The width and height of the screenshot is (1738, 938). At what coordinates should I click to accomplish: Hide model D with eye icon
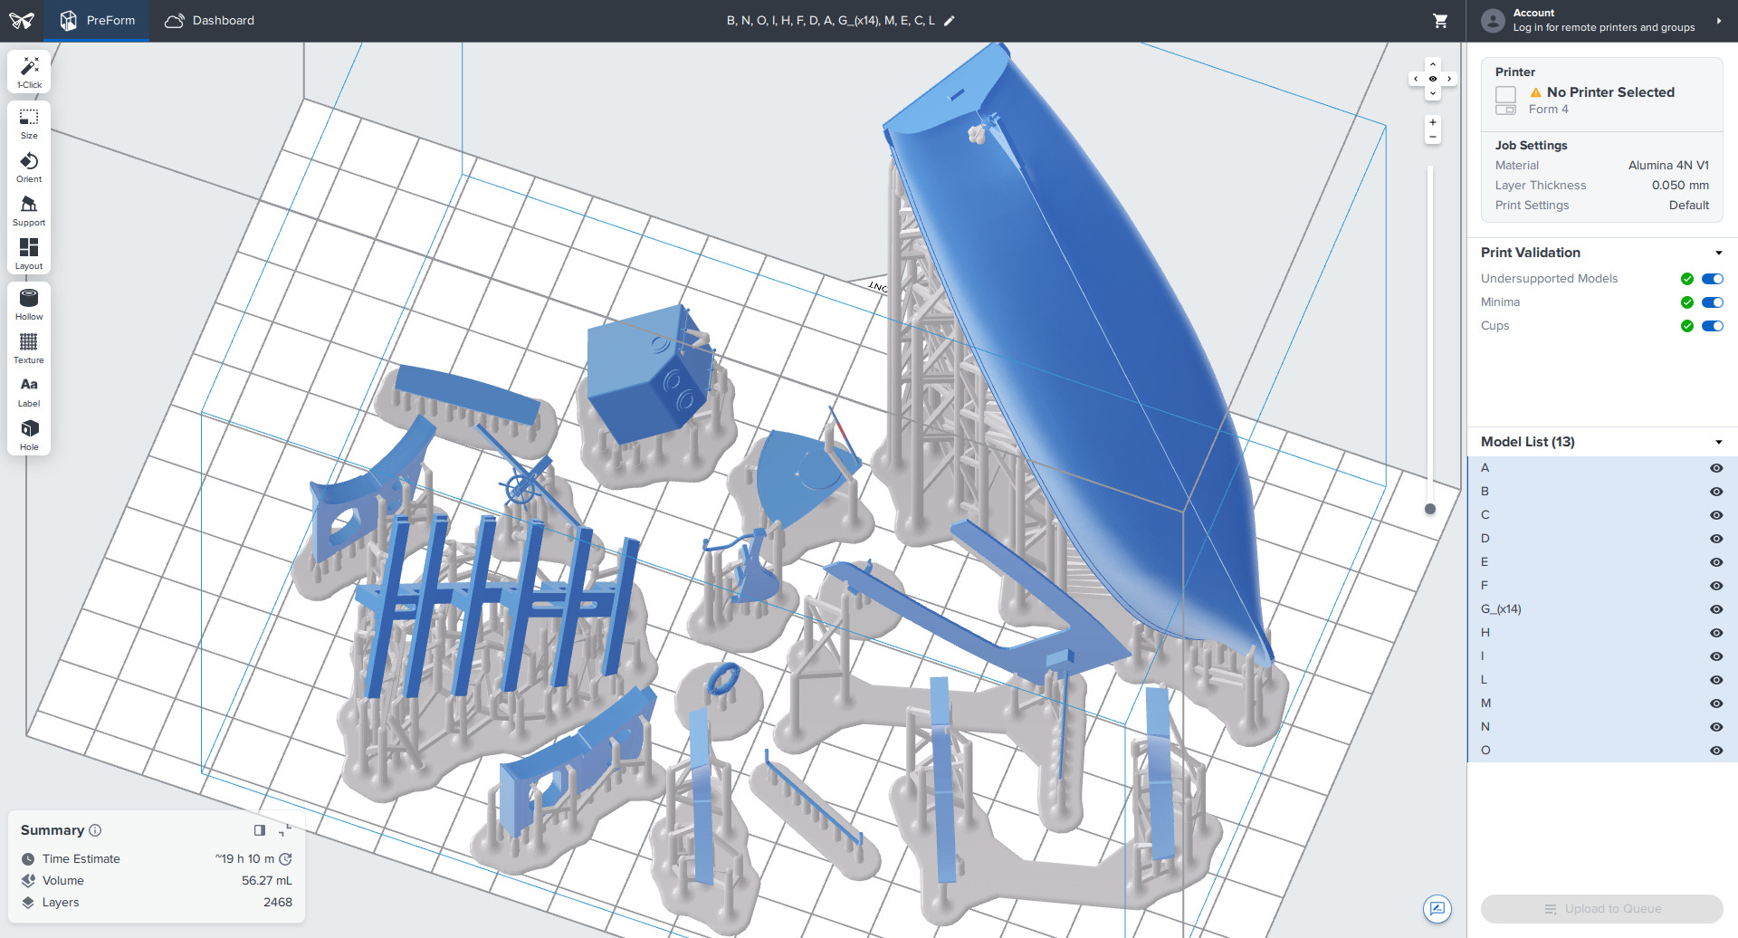(x=1716, y=539)
